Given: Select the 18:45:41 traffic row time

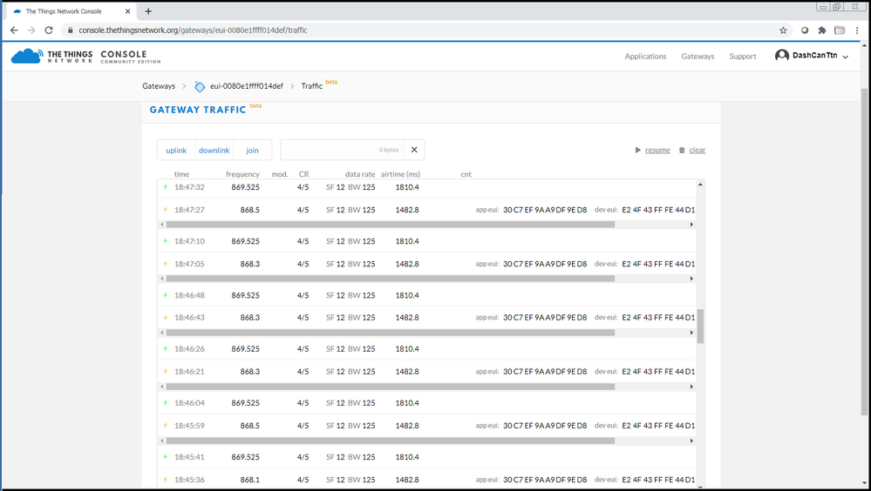Looking at the screenshot, I should tap(189, 457).
